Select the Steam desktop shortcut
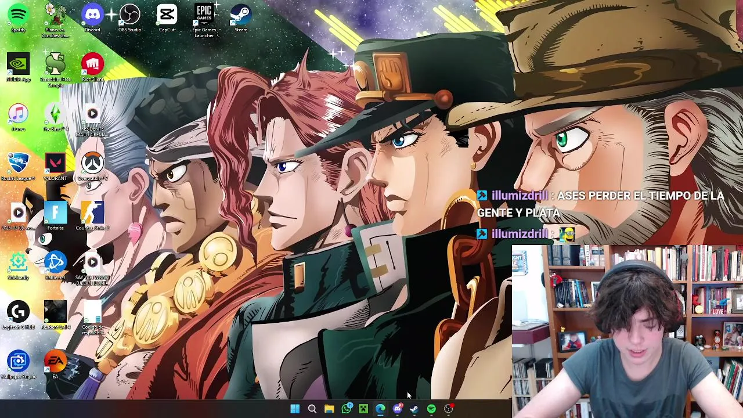The height and width of the screenshot is (418, 743). click(x=241, y=18)
